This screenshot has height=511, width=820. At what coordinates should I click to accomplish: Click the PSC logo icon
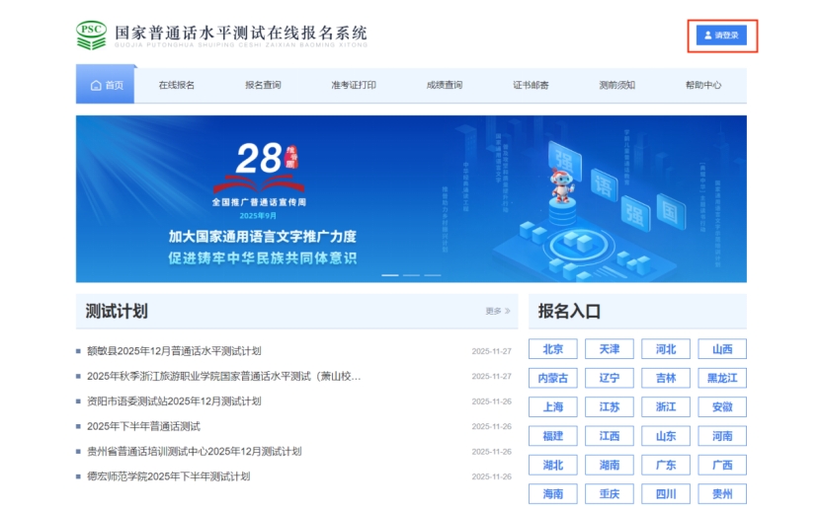tap(91, 36)
